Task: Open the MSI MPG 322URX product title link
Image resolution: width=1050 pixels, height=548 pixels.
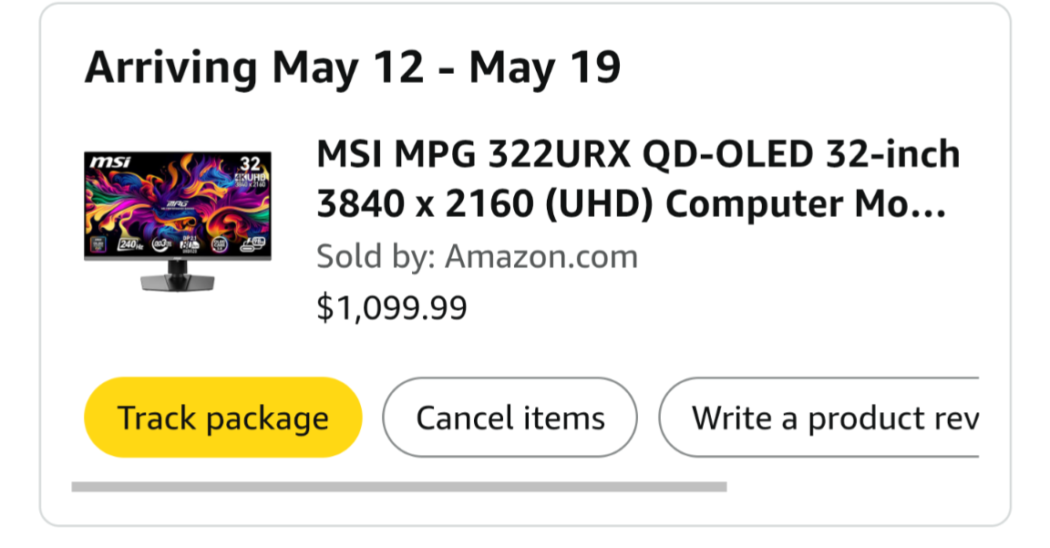Action: [x=637, y=180]
